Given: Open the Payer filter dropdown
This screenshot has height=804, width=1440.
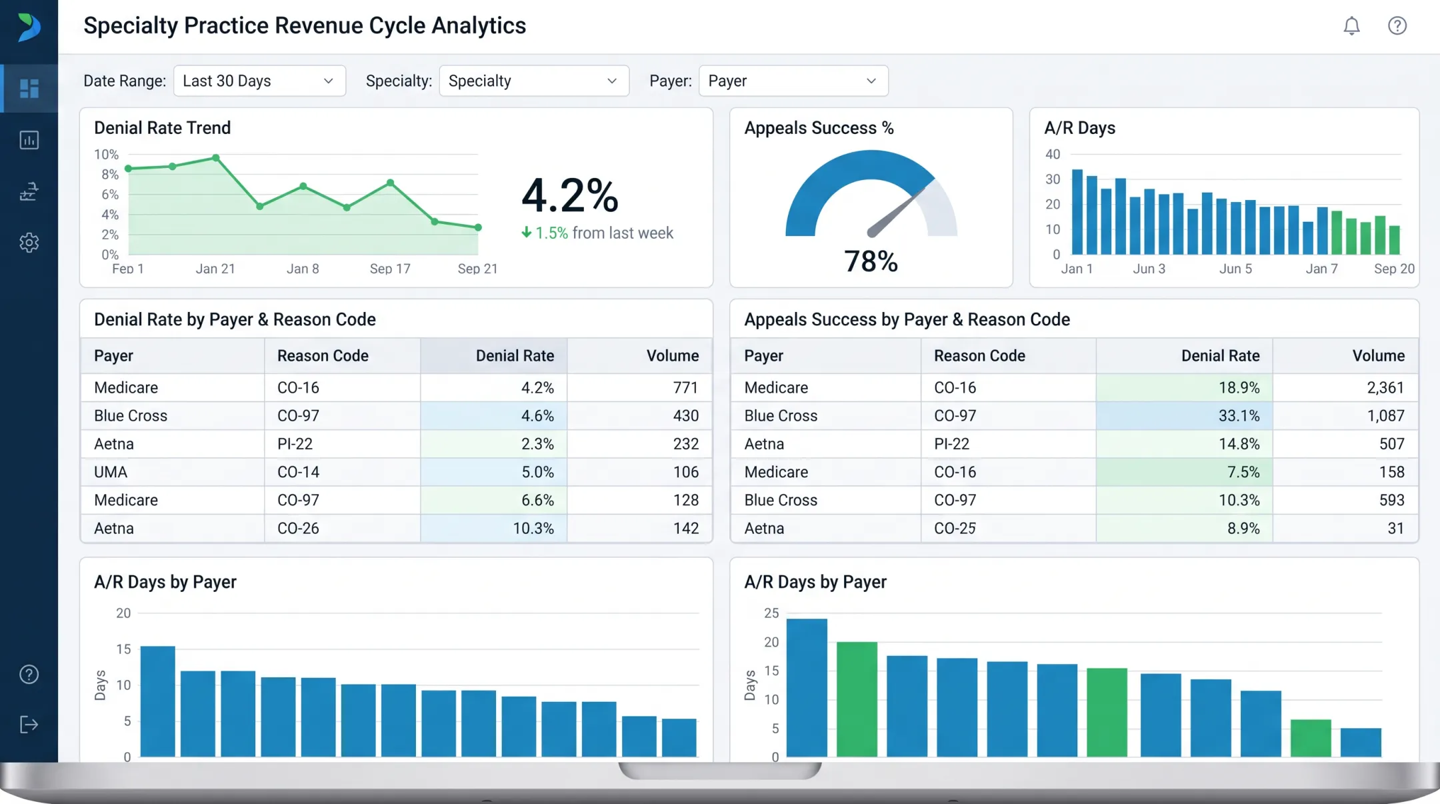Looking at the screenshot, I should tap(793, 81).
